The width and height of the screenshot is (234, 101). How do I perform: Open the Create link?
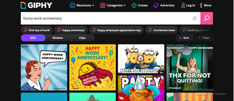coord(143,5)
